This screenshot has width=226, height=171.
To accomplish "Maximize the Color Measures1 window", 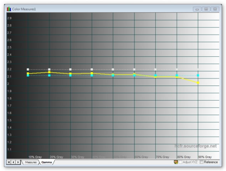I will click(x=206, y=9).
